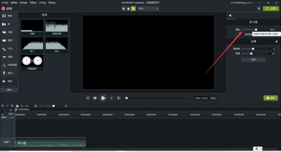Click the timeline zoom magnifier icon
The height and width of the screenshot is (152, 281).
click(x=36, y=106)
